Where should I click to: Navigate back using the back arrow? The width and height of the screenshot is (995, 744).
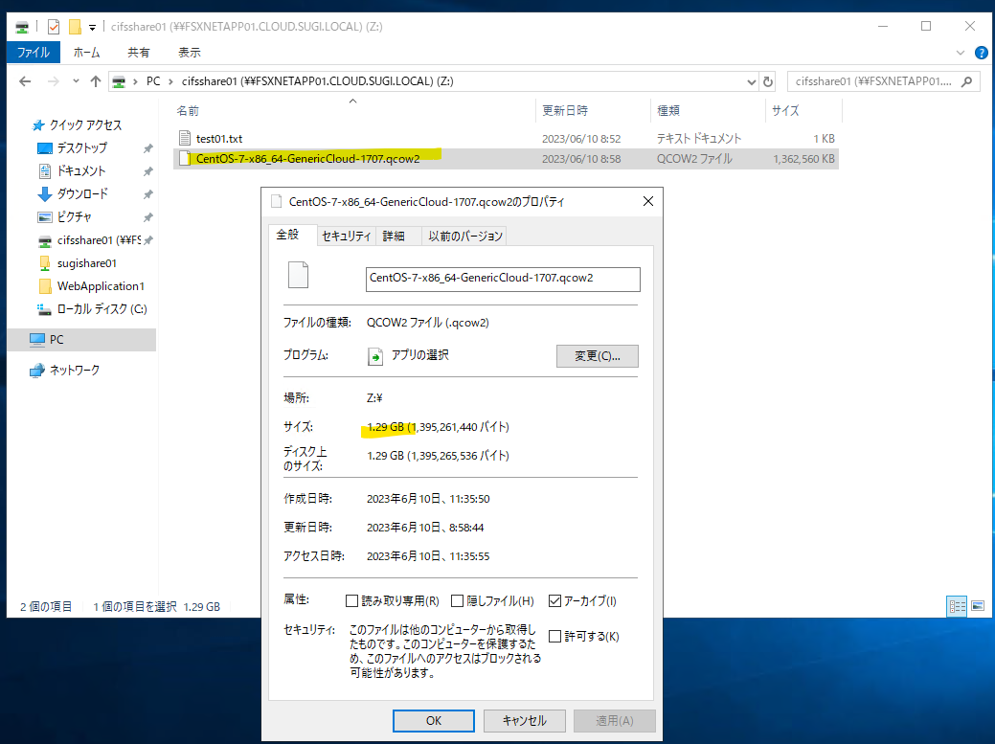(25, 81)
